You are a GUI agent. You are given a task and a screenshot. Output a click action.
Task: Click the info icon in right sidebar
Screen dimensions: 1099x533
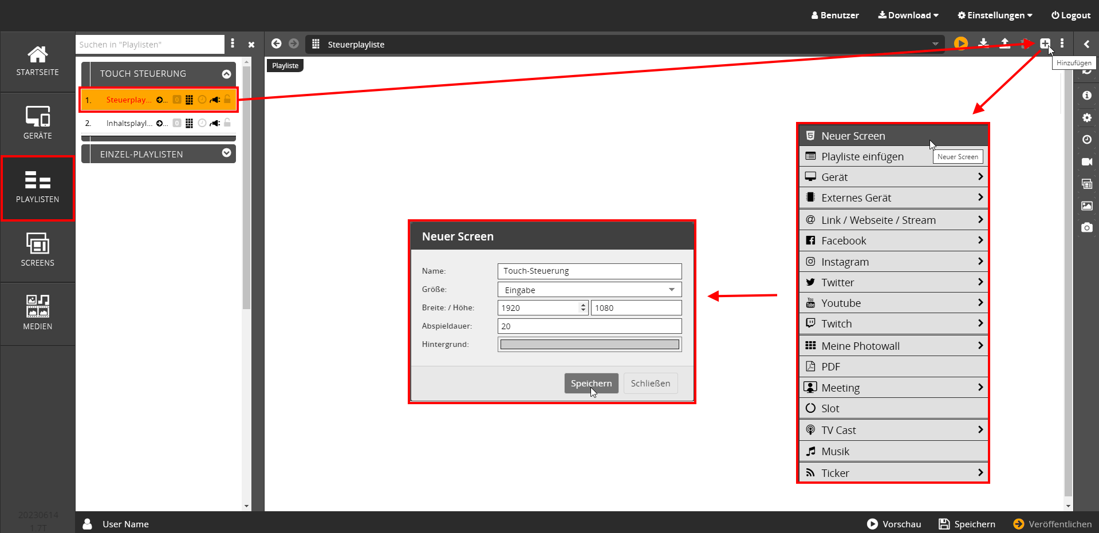point(1086,96)
